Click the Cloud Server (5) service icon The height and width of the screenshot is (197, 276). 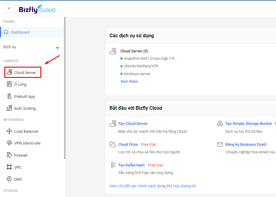coord(113,51)
